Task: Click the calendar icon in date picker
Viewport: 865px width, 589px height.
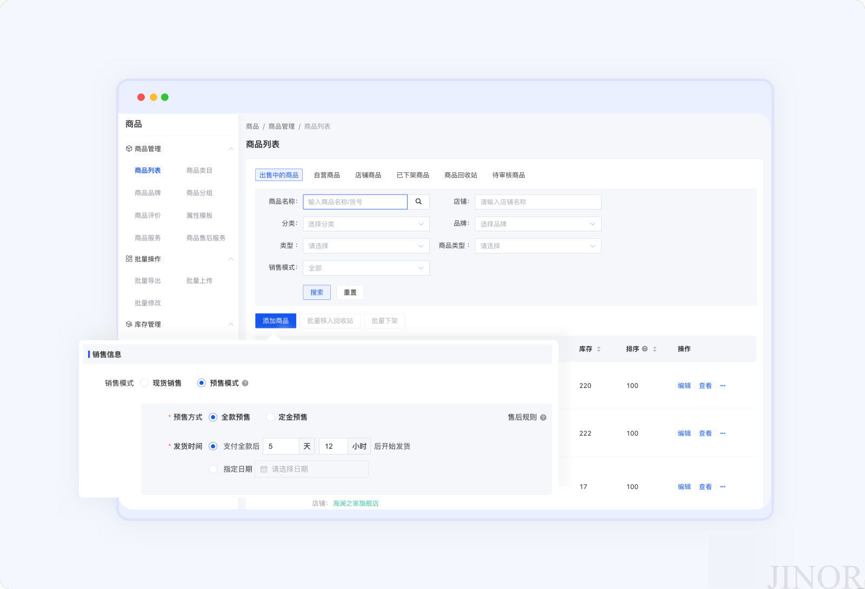Action: click(x=264, y=469)
